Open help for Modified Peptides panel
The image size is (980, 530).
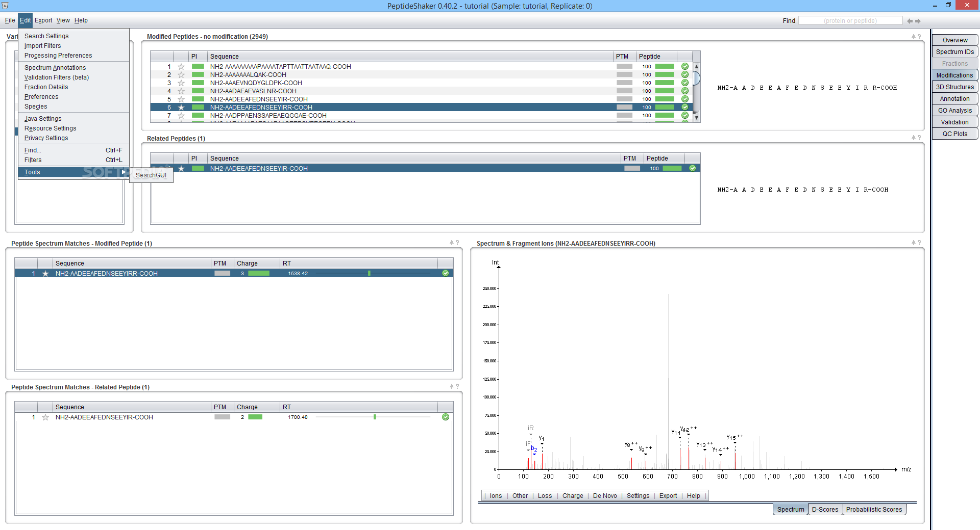coord(919,37)
